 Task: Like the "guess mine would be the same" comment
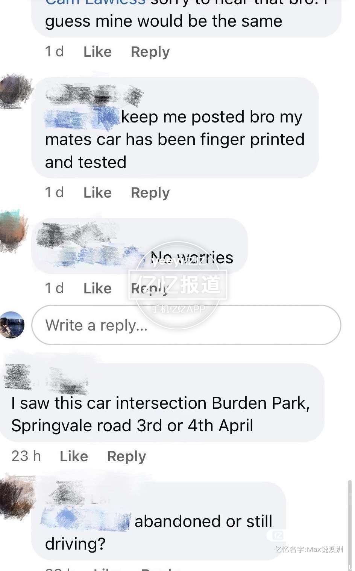point(97,52)
